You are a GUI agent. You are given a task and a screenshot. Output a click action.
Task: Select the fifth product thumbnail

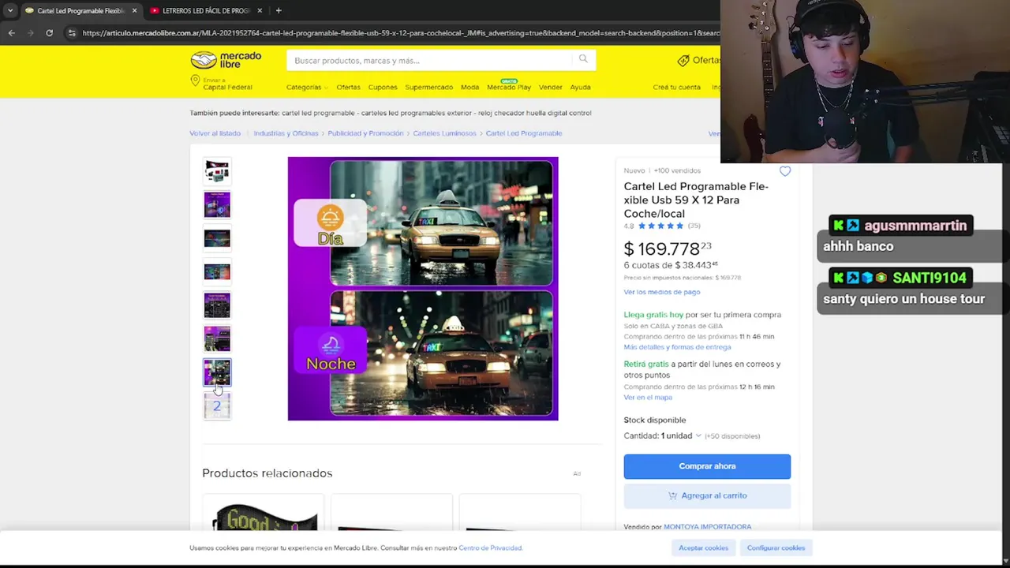pyautogui.click(x=217, y=305)
